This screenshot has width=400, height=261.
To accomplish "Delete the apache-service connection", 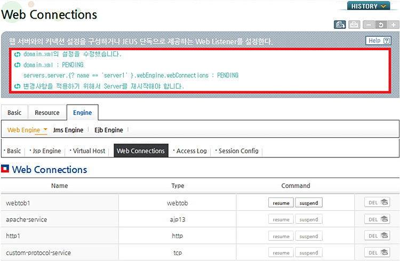I will tap(377, 219).
